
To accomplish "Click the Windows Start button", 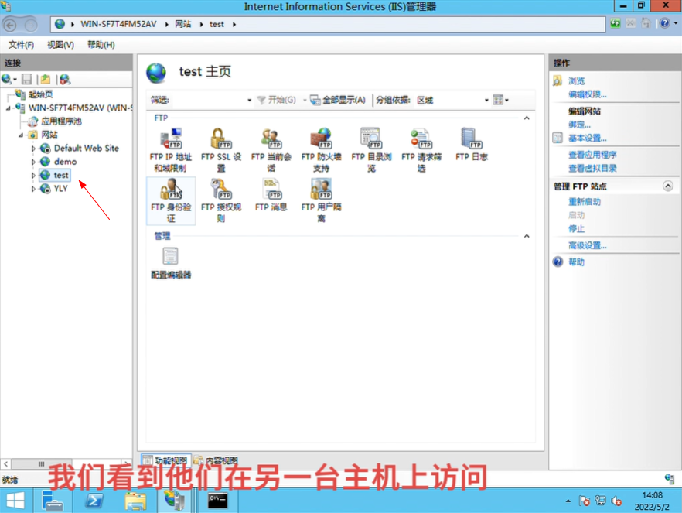I will point(15,501).
